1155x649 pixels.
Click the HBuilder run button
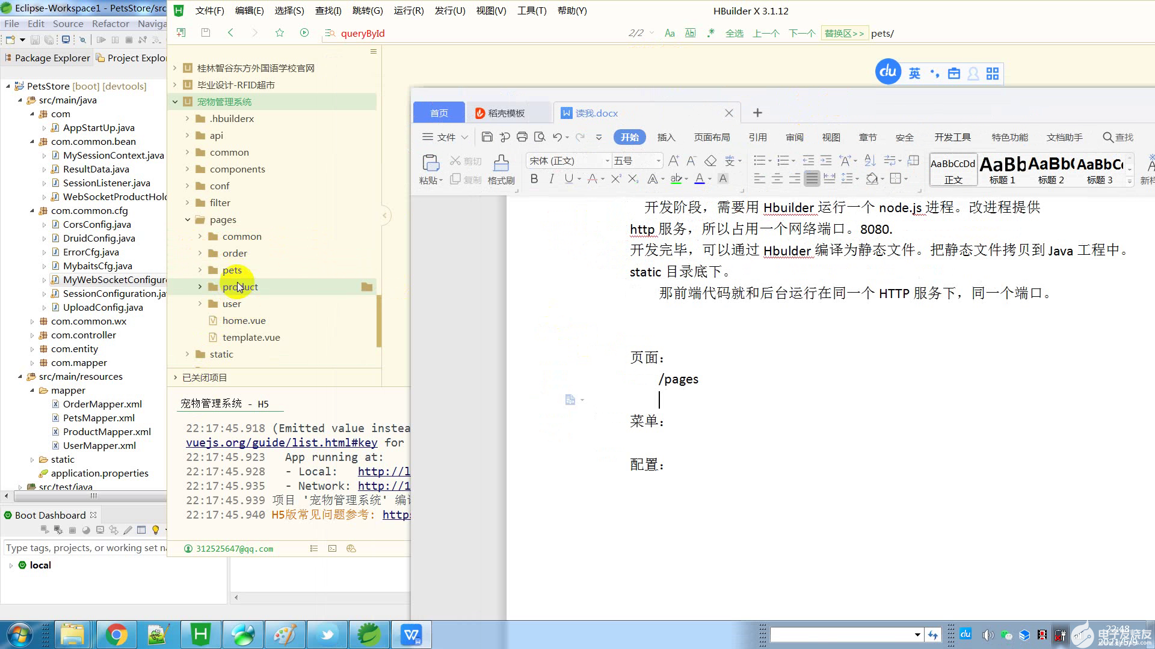(304, 33)
